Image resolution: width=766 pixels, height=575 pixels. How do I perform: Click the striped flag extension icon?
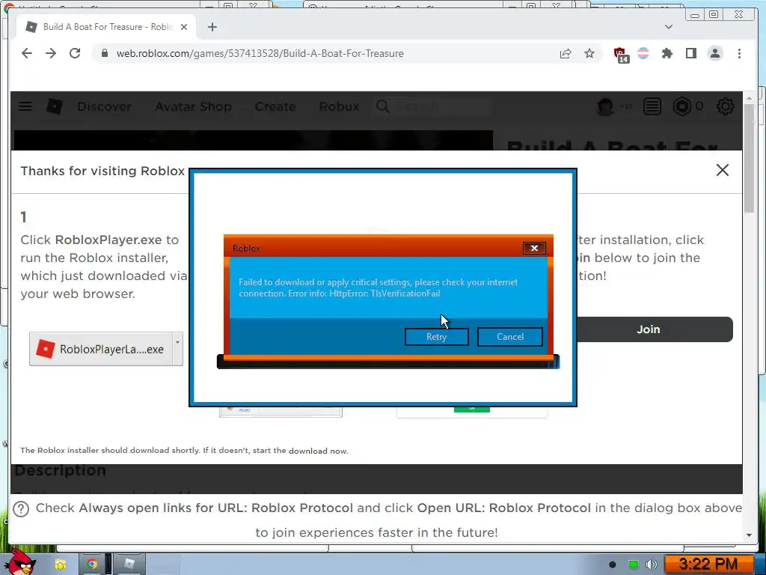coord(643,53)
